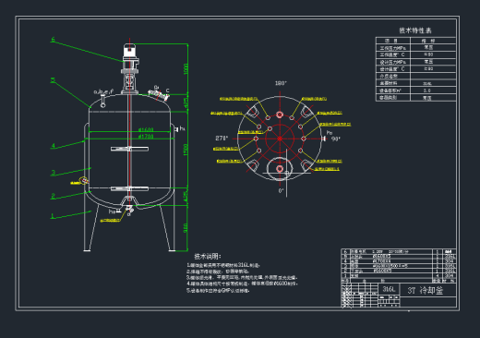Select part callout number 1
480x338 pixels.
53,216
